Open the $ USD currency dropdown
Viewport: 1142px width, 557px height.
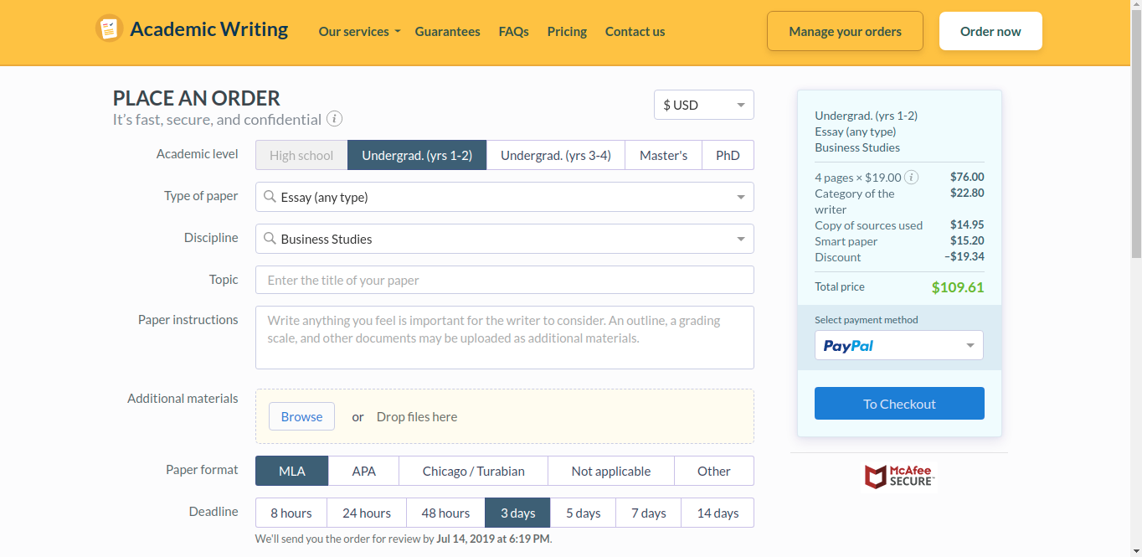(703, 105)
